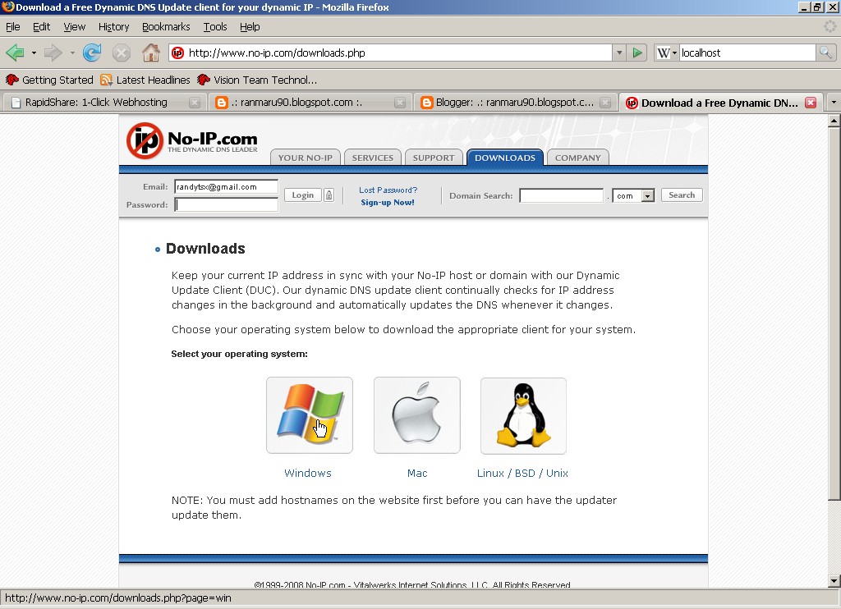The image size is (841, 609).
Task: Click the search box containing localhost
Action: pos(747,53)
